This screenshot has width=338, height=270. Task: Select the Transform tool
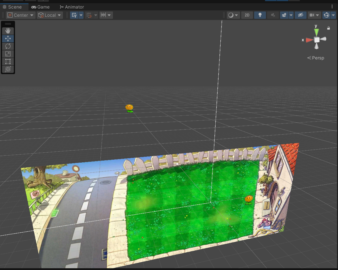tap(8, 69)
